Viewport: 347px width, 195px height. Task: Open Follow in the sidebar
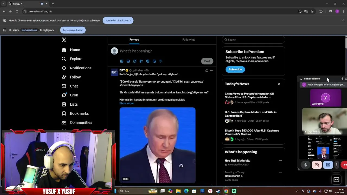[71, 77]
